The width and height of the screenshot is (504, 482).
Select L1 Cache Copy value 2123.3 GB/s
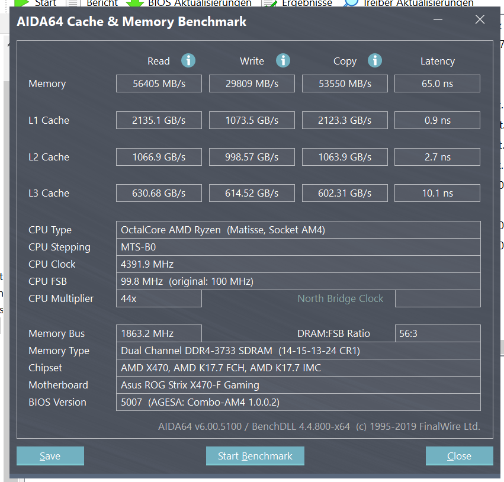345,120
